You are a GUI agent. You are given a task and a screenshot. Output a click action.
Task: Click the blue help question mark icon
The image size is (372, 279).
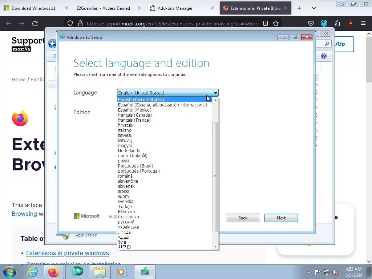click(324, 56)
